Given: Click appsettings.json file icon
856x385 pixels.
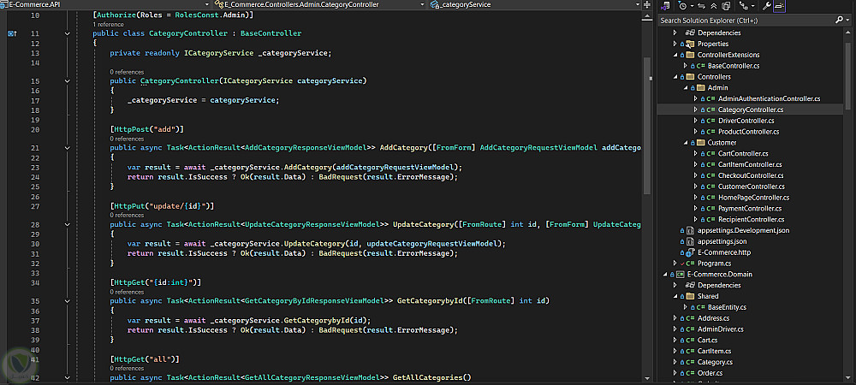Looking at the screenshot, I should [x=690, y=241].
